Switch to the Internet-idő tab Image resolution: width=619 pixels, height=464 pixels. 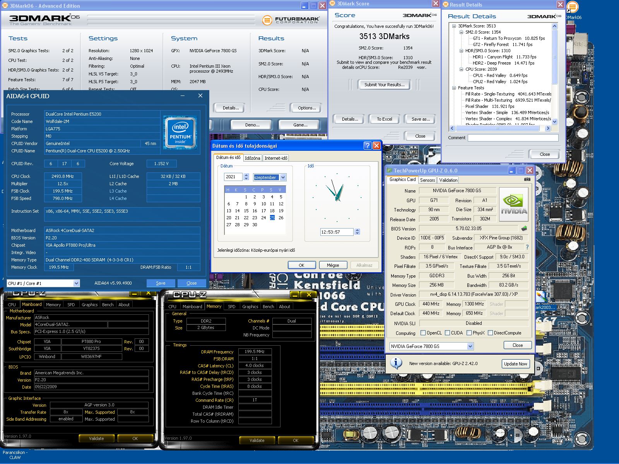(x=276, y=158)
